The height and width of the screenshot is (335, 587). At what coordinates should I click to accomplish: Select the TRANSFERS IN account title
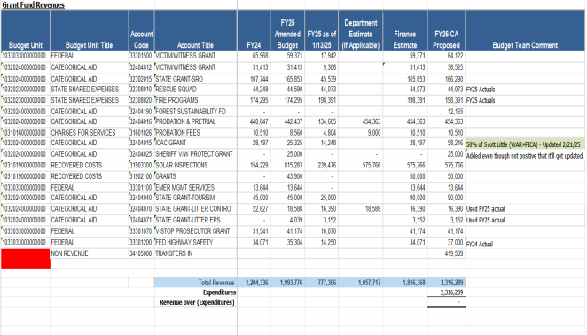195,253
